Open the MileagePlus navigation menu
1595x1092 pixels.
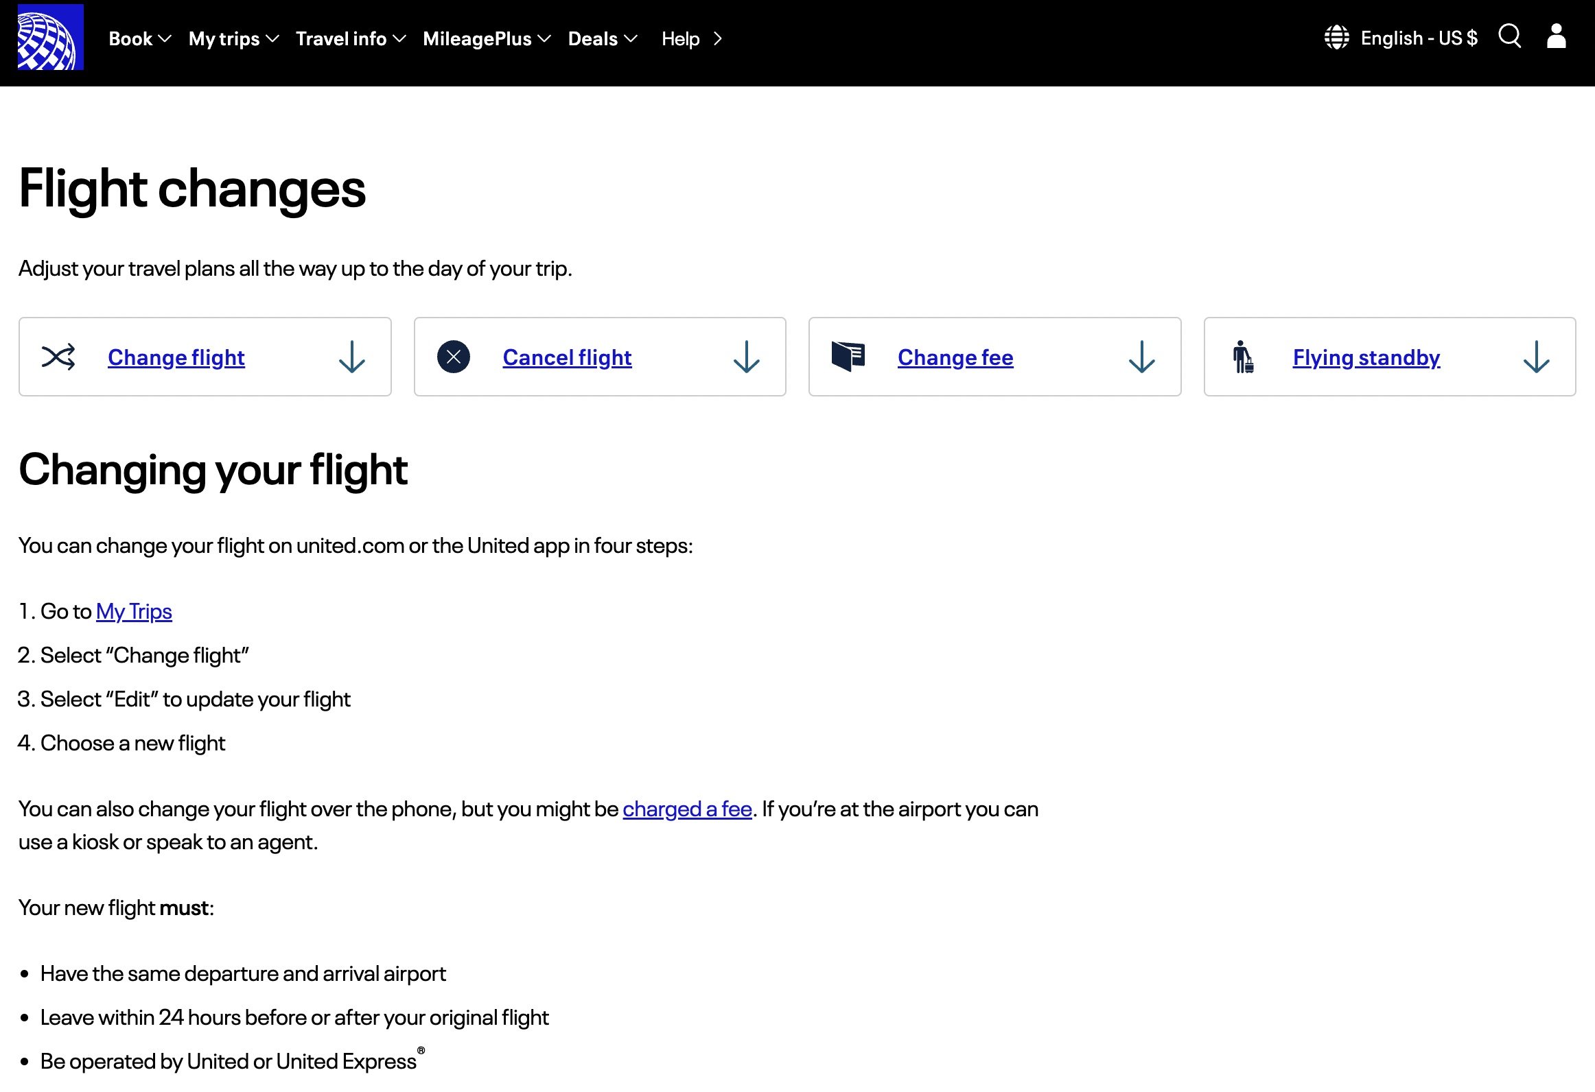pyautogui.click(x=487, y=39)
